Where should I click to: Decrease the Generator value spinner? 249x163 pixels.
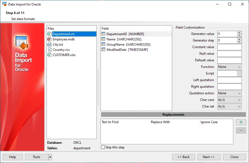239,35
